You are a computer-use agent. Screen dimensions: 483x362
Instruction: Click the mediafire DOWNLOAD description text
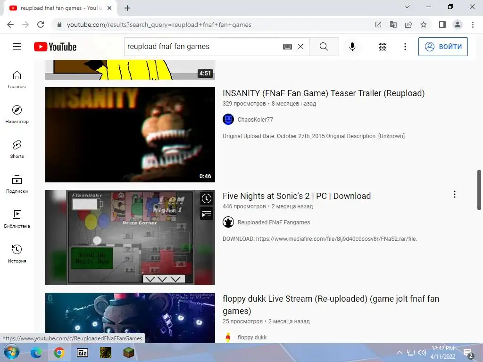pyautogui.click(x=320, y=239)
